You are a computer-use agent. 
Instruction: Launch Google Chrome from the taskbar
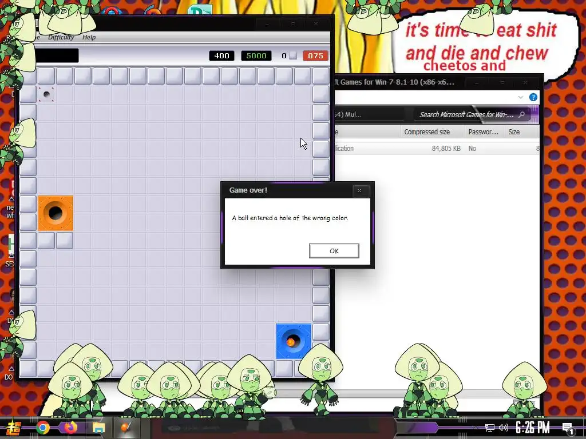point(43,428)
